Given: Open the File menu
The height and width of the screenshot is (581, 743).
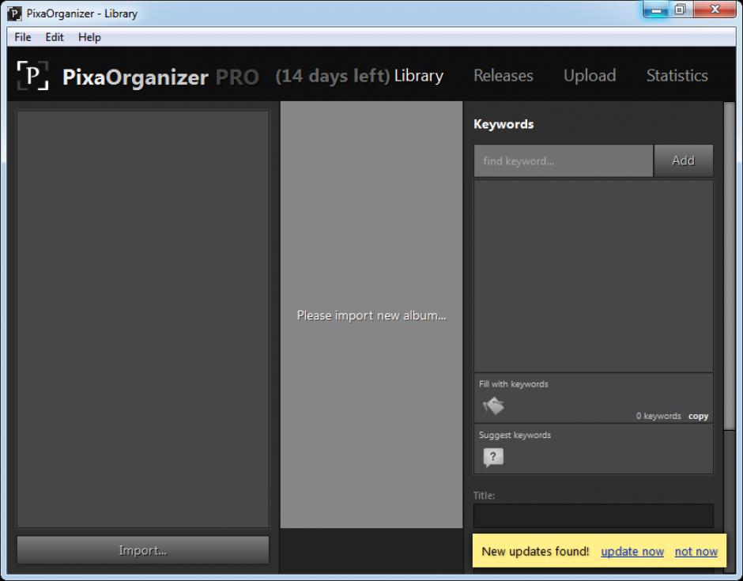Looking at the screenshot, I should coord(23,37).
